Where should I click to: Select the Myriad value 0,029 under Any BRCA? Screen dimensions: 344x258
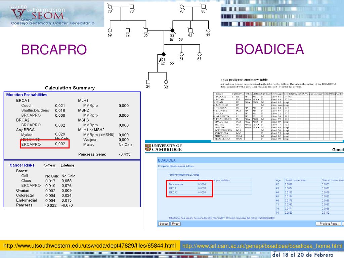pyautogui.click(x=60, y=134)
